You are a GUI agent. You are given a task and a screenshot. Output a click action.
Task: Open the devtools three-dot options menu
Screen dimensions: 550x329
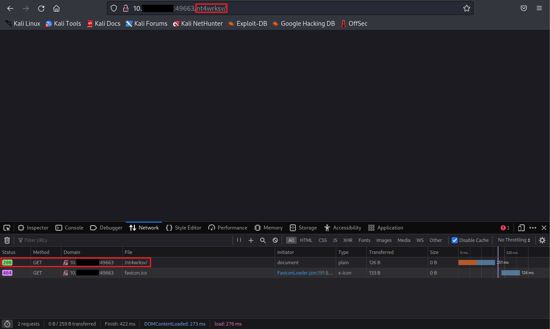[533, 228]
